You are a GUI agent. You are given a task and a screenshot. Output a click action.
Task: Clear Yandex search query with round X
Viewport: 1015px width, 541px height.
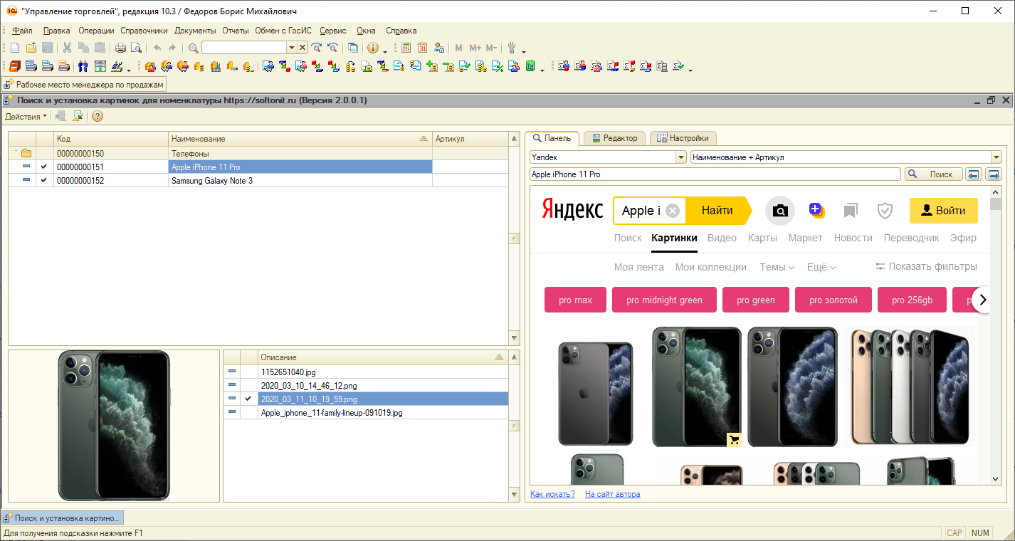(673, 211)
